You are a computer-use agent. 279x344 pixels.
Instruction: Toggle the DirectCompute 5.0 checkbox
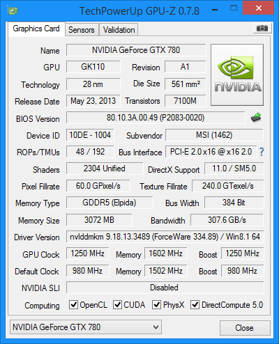coord(195,304)
